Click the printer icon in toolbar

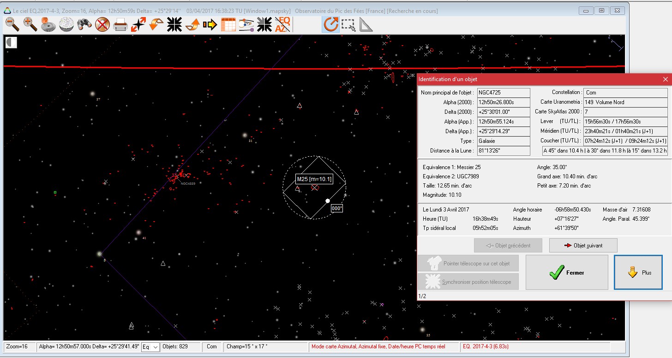[x=120, y=24]
